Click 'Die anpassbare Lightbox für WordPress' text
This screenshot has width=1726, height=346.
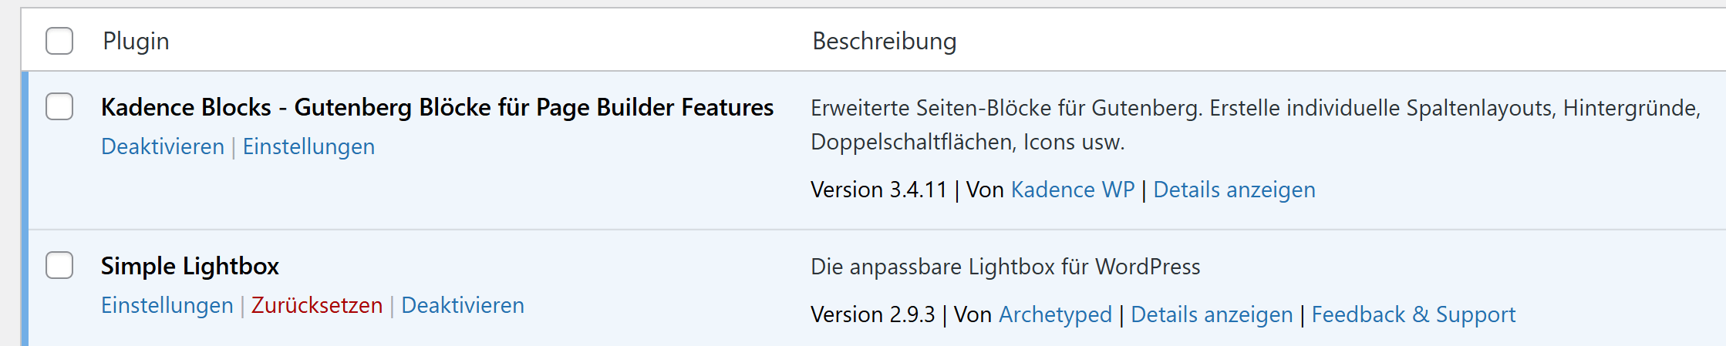pyautogui.click(x=1005, y=267)
